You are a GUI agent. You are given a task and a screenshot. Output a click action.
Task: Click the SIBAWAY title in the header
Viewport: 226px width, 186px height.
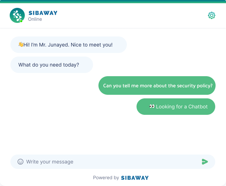pos(43,13)
